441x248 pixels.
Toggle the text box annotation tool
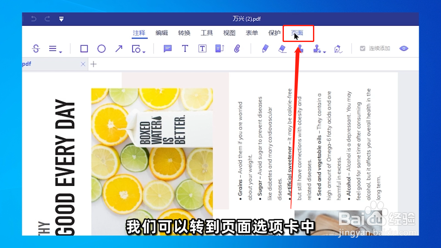(x=202, y=48)
